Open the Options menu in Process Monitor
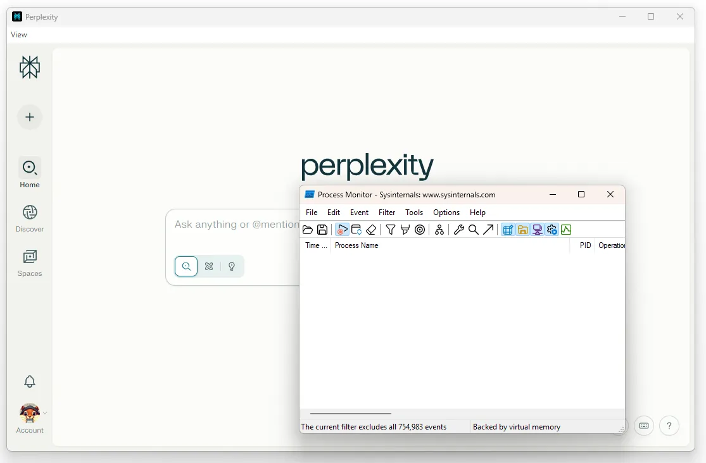This screenshot has width=706, height=463. click(446, 213)
